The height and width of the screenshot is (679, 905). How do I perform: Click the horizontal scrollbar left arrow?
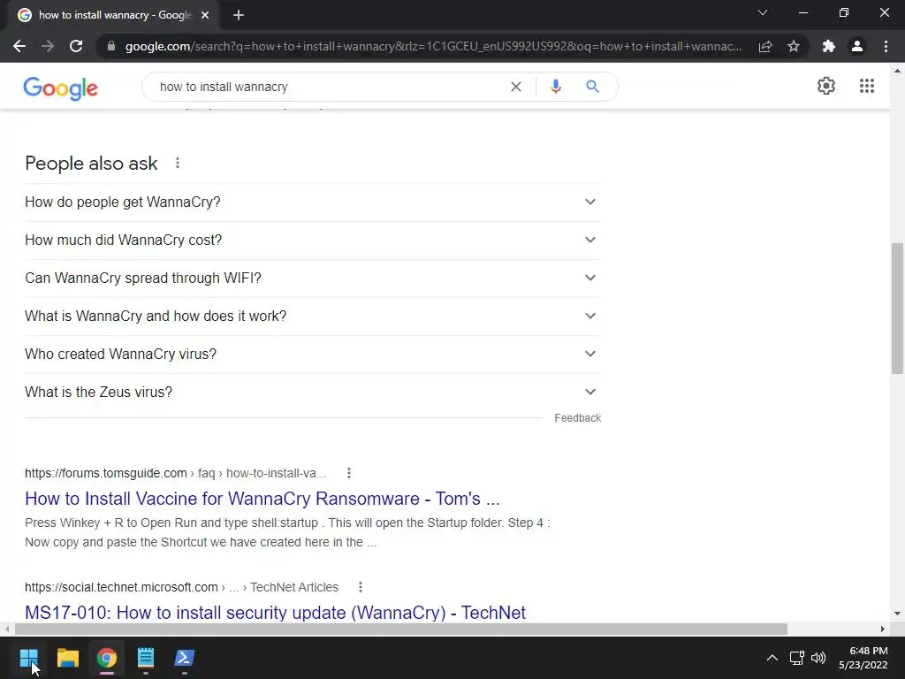(6, 629)
